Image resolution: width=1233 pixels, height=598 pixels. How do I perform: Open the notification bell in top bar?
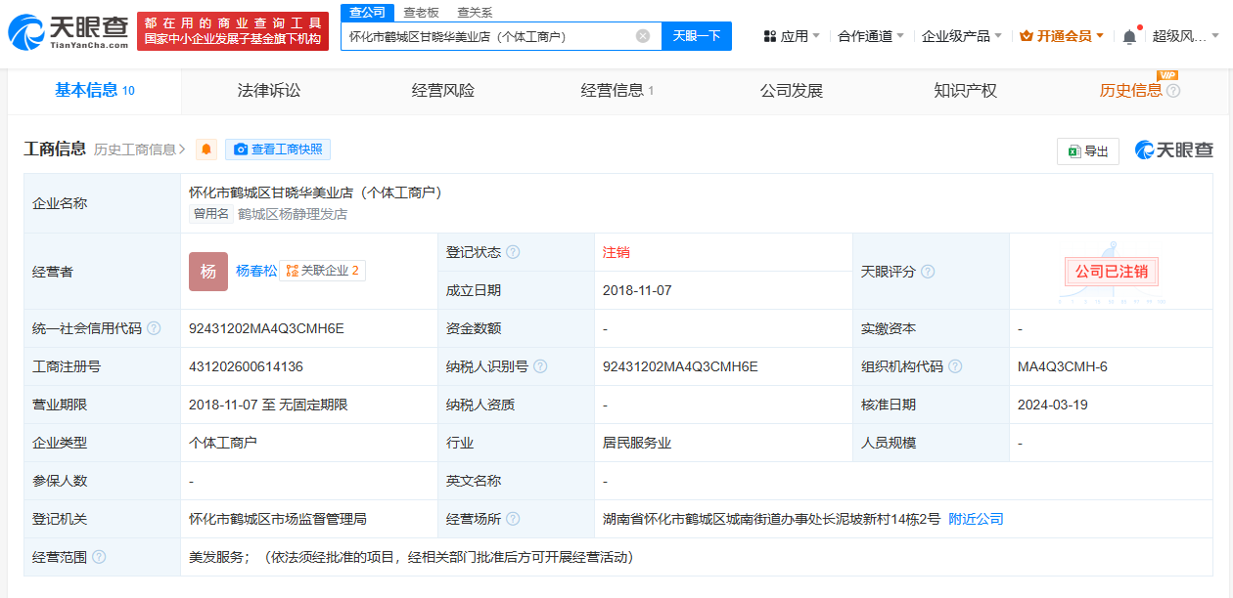tap(1129, 36)
